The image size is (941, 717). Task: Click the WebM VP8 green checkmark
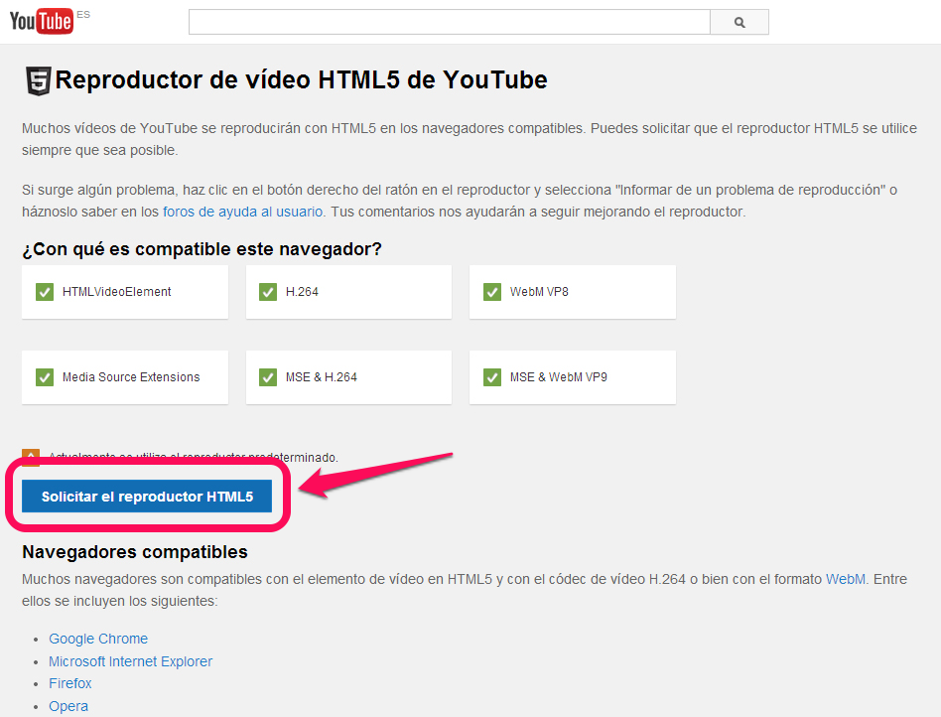click(x=492, y=292)
